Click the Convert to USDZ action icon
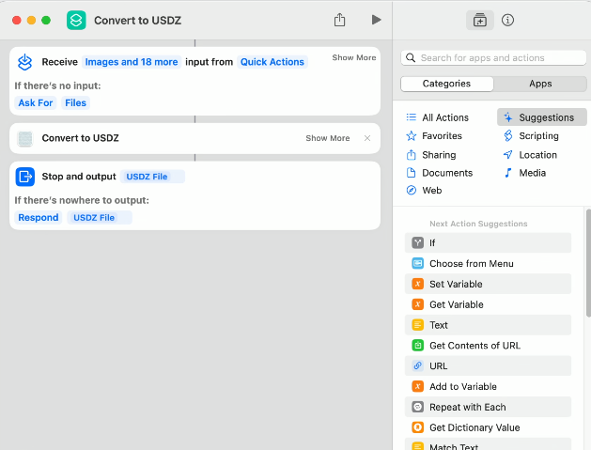 24,138
